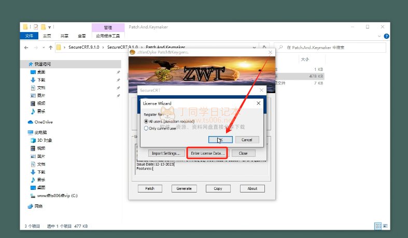Maximize the Explorer window
Screen dimensions: 408x238
pyautogui.click(x=368, y=27)
